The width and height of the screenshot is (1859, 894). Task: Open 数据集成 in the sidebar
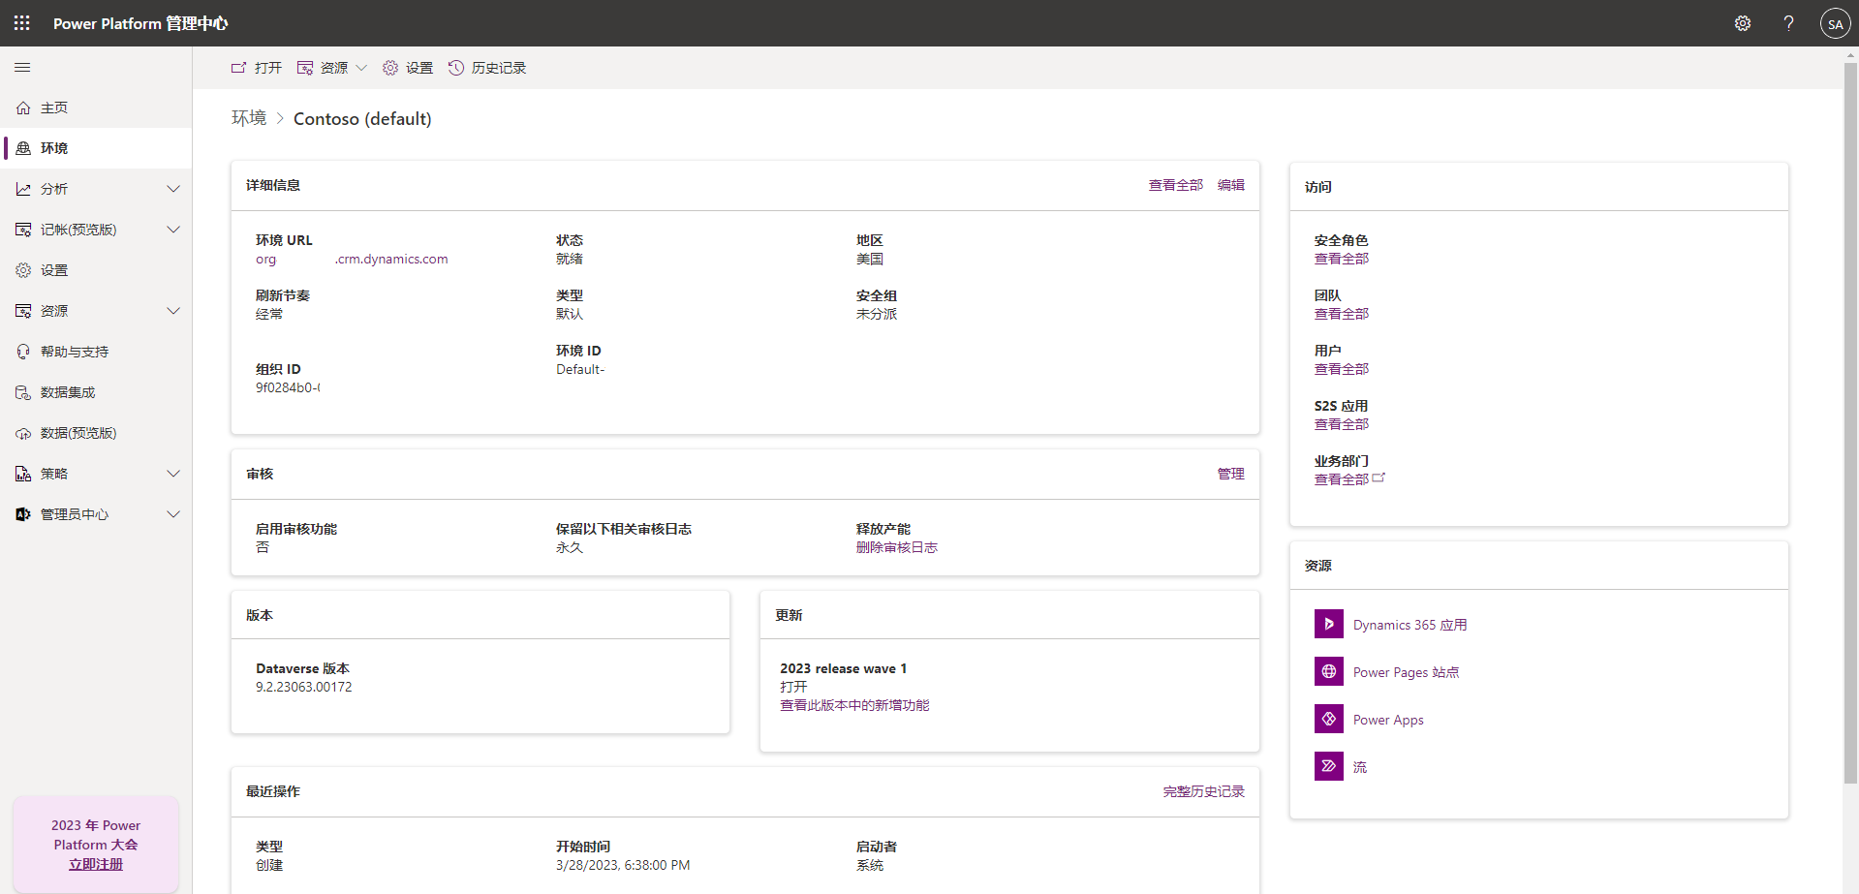(x=96, y=393)
